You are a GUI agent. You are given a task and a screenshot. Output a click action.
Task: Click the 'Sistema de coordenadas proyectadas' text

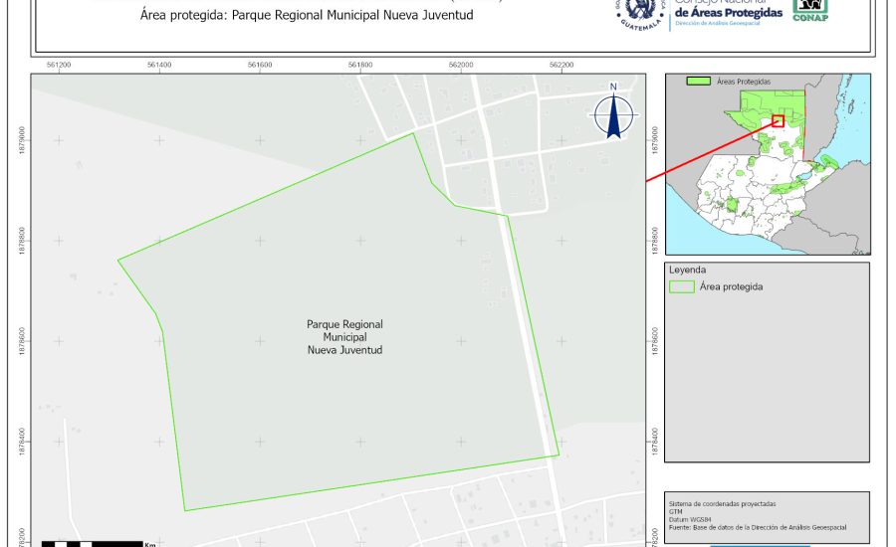(x=722, y=505)
